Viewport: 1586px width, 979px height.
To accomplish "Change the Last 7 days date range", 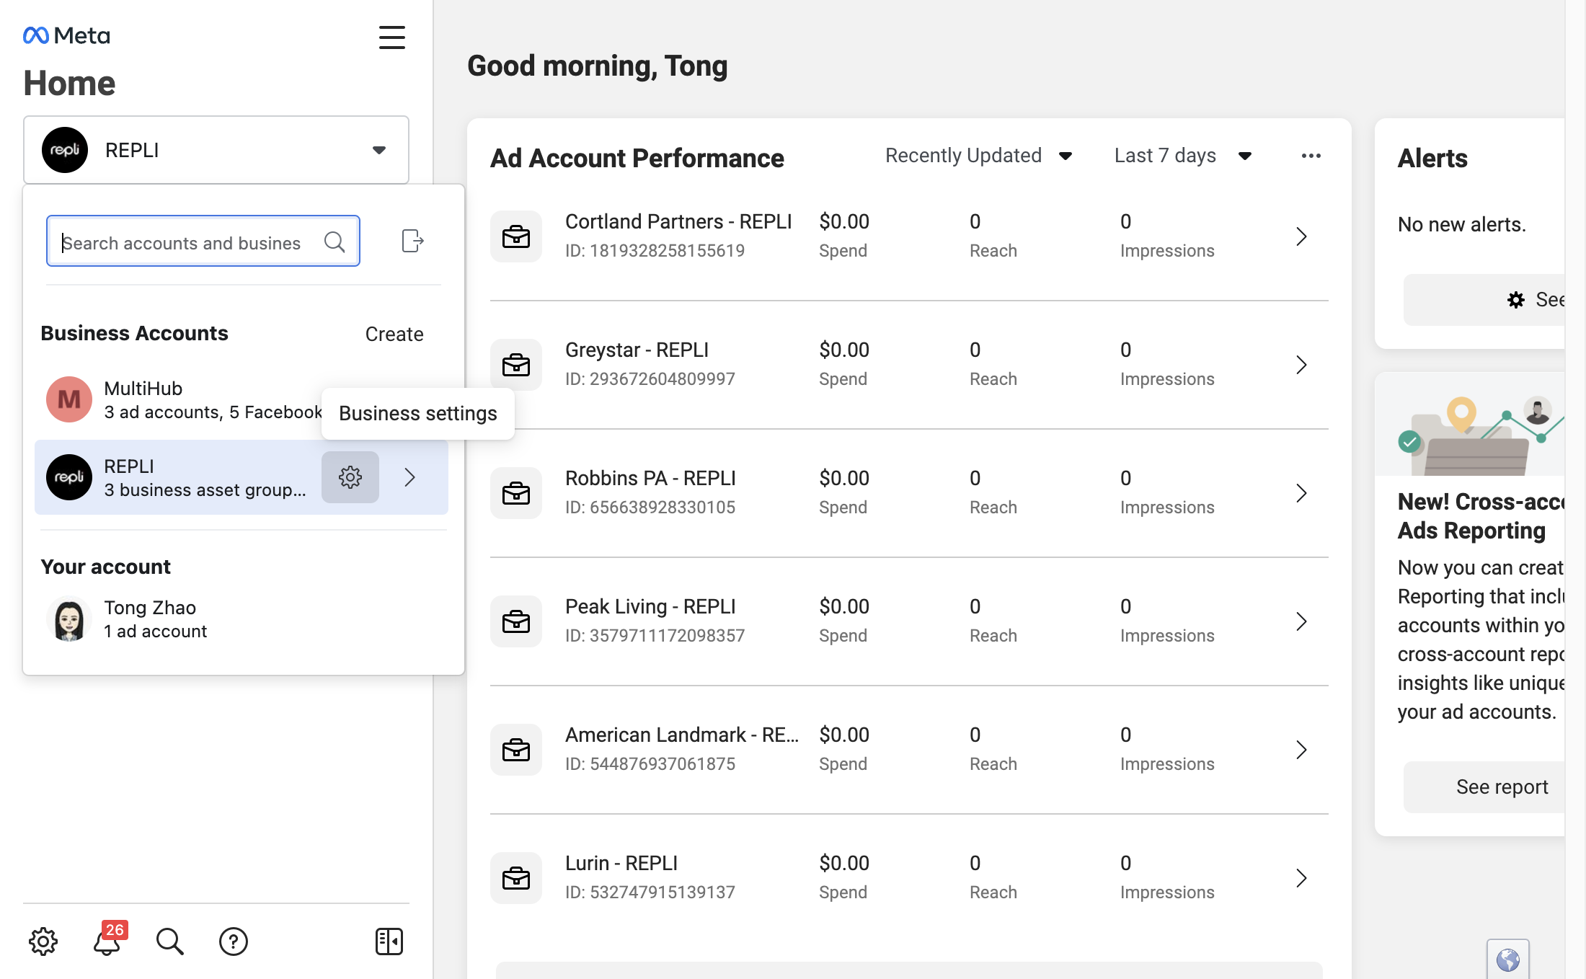I will tap(1183, 156).
